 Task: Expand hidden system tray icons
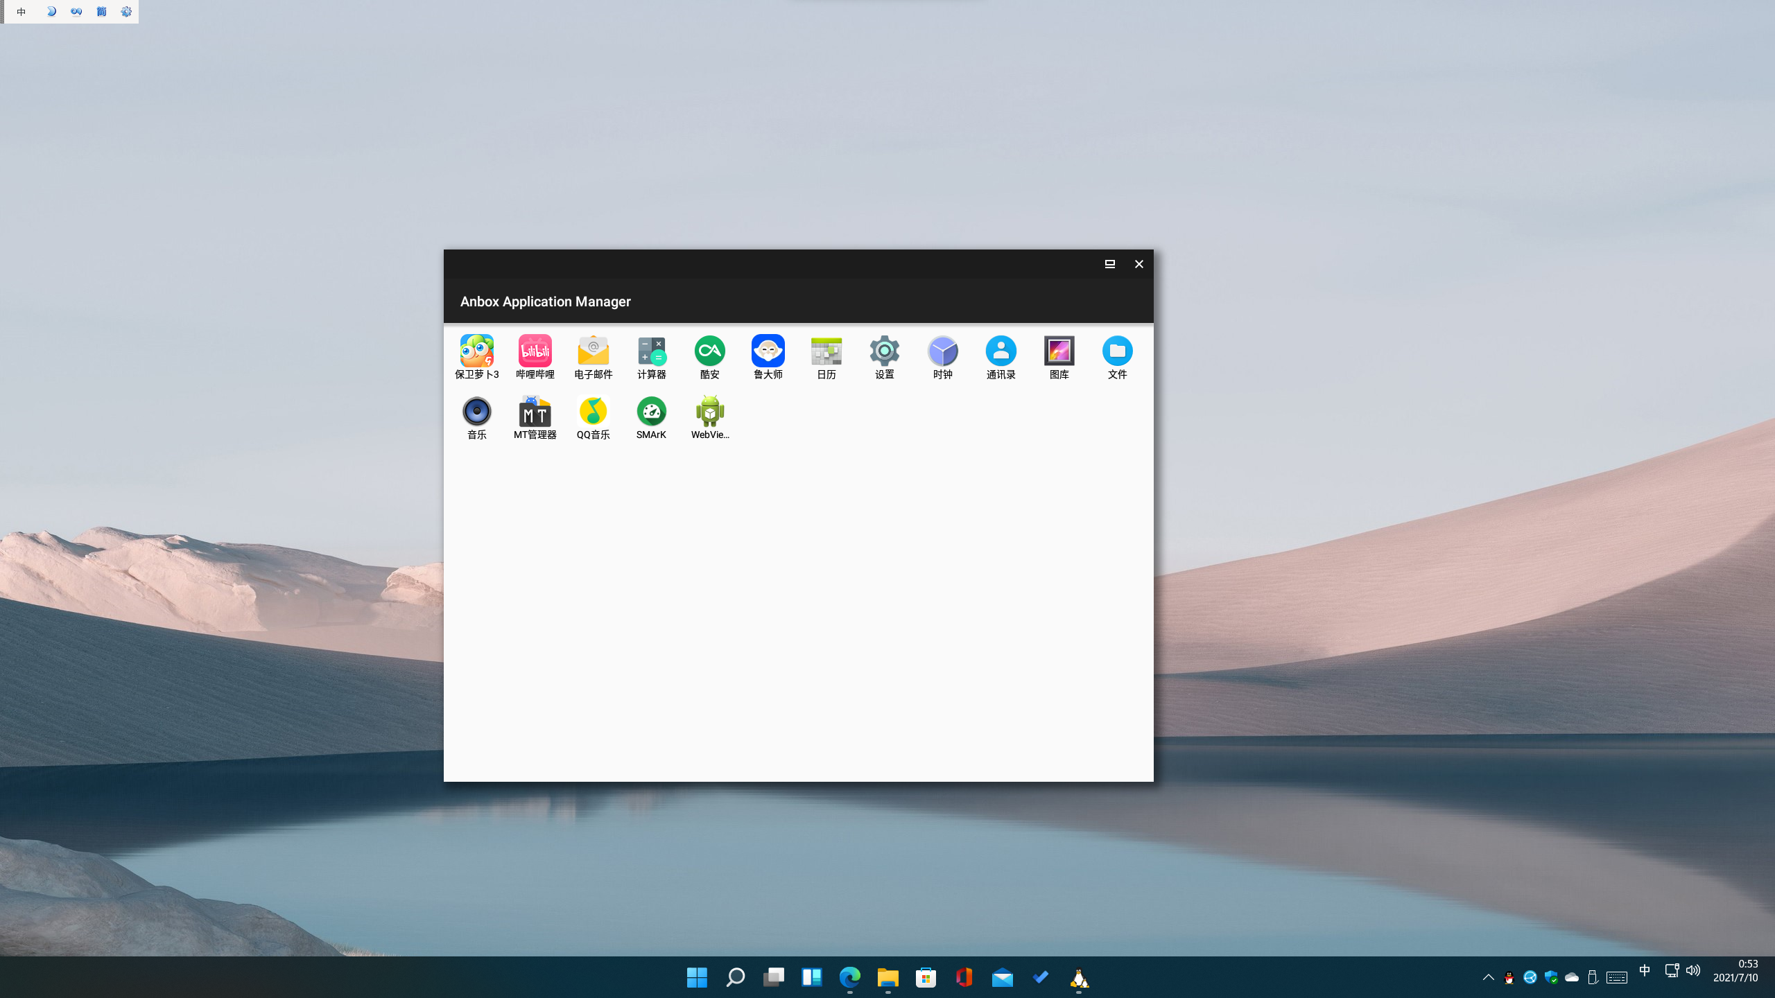(x=1489, y=977)
